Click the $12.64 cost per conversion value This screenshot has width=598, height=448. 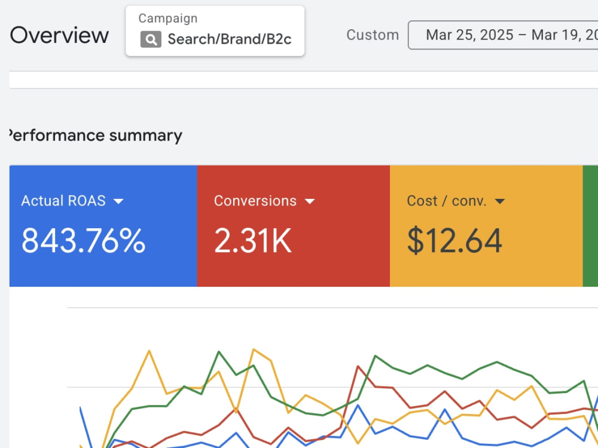454,241
